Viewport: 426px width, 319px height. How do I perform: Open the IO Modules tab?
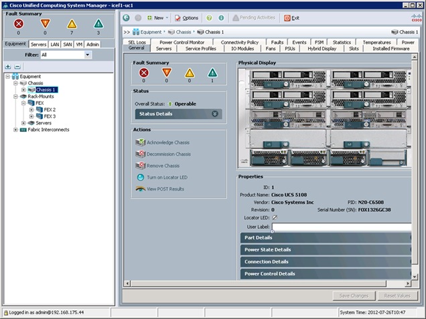click(x=242, y=49)
